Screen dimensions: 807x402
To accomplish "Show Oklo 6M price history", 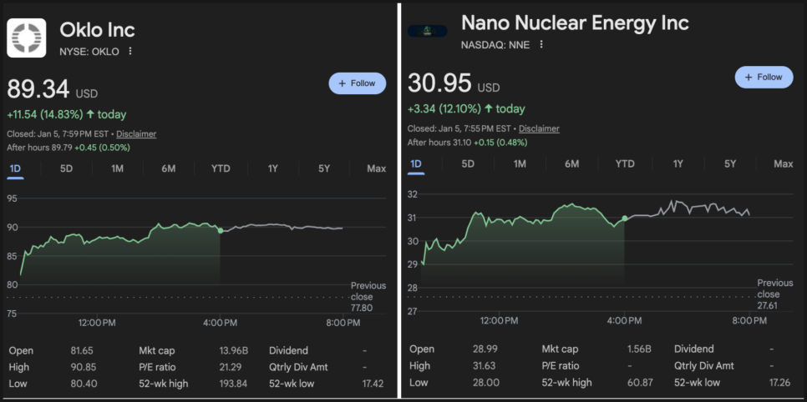I will click(169, 168).
